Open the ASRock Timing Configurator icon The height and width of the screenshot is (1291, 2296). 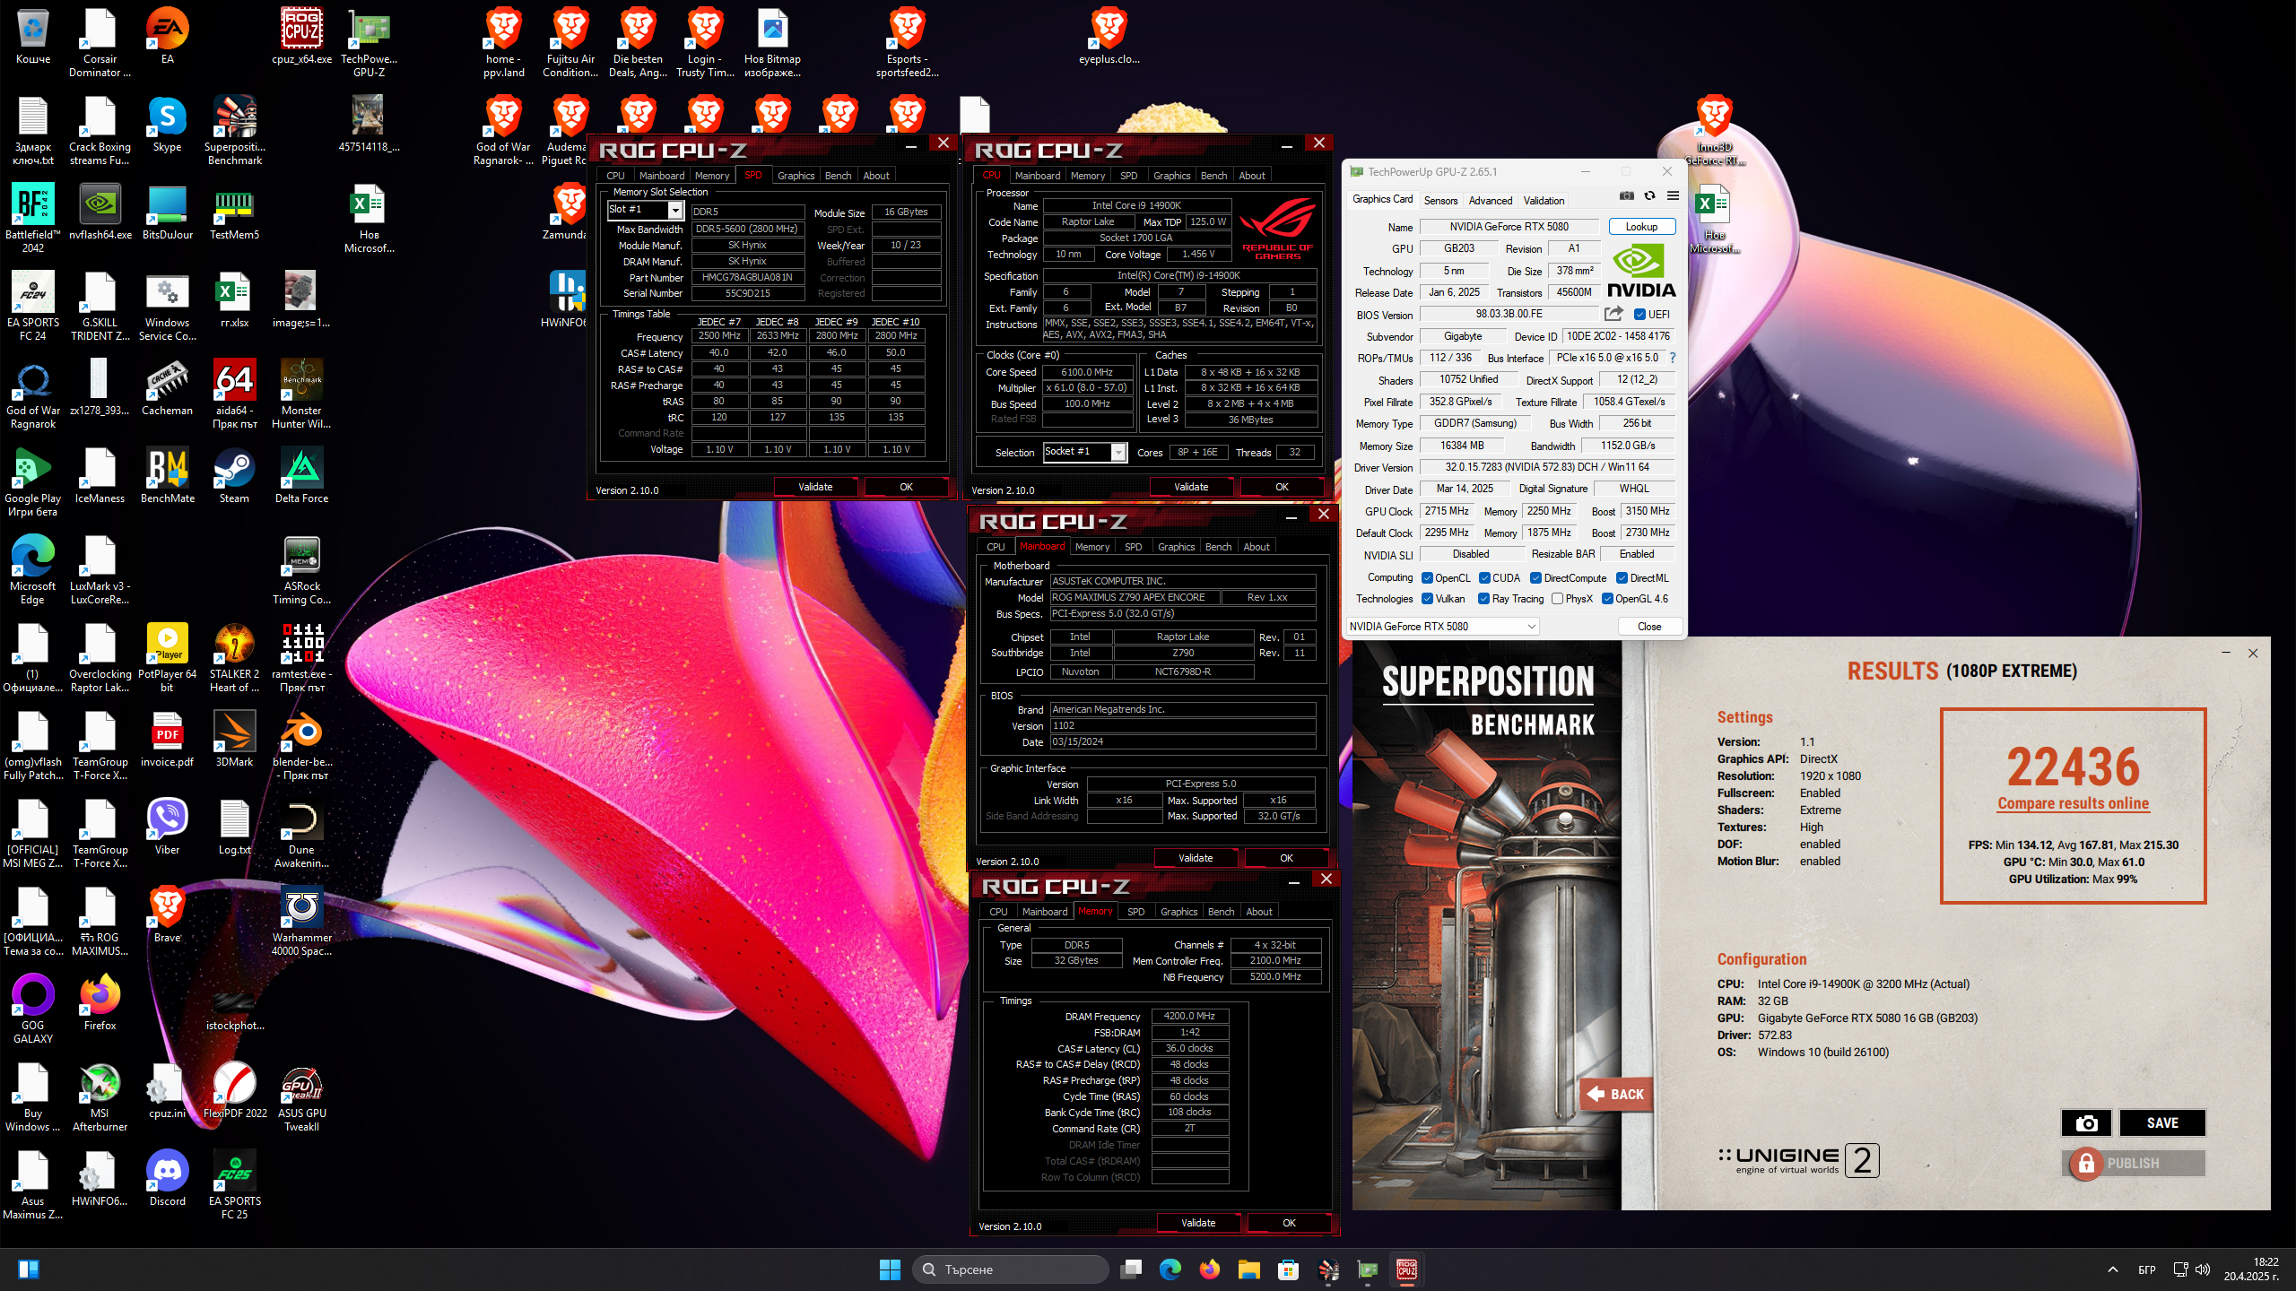click(301, 571)
